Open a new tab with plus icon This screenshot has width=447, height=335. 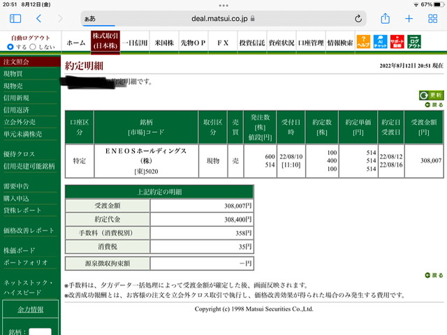point(409,19)
